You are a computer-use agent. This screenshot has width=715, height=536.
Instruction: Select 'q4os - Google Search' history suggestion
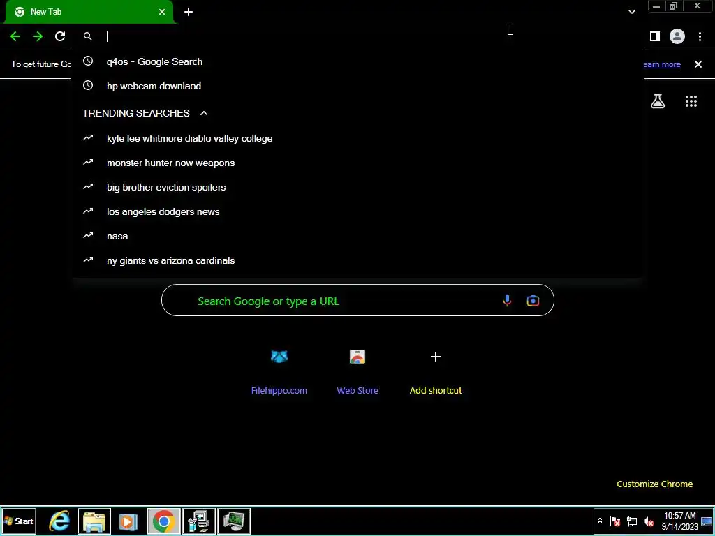pyautogui.click(x=357, y=61)
